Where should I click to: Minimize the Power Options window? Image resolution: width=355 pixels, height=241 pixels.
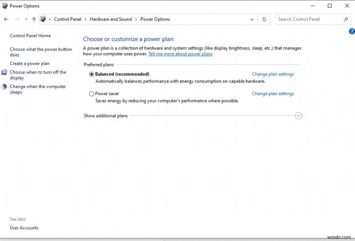[x=313, y=6]
